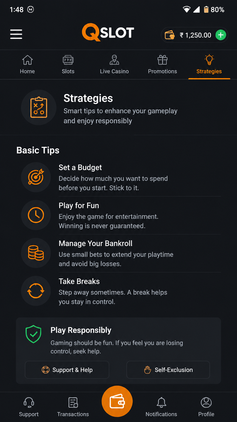Tap the wallet icon beside the balance
237x422 pixels.
(x=170, y=35)
